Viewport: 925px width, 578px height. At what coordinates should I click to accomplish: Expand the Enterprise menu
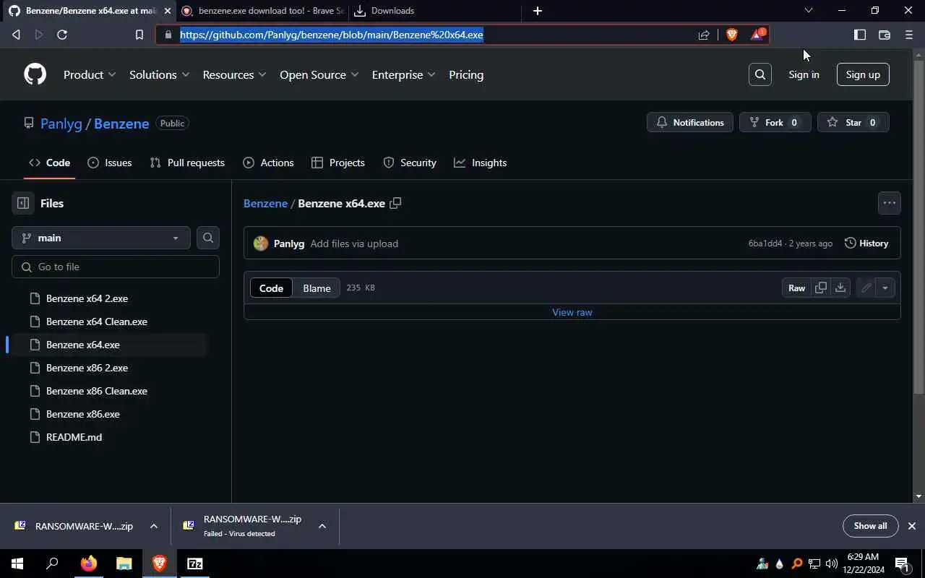point(403,74)
